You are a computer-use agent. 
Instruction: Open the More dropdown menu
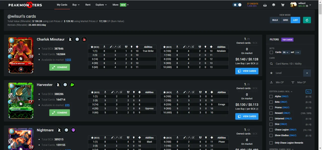pyautogui.click(x=120, y=5)
